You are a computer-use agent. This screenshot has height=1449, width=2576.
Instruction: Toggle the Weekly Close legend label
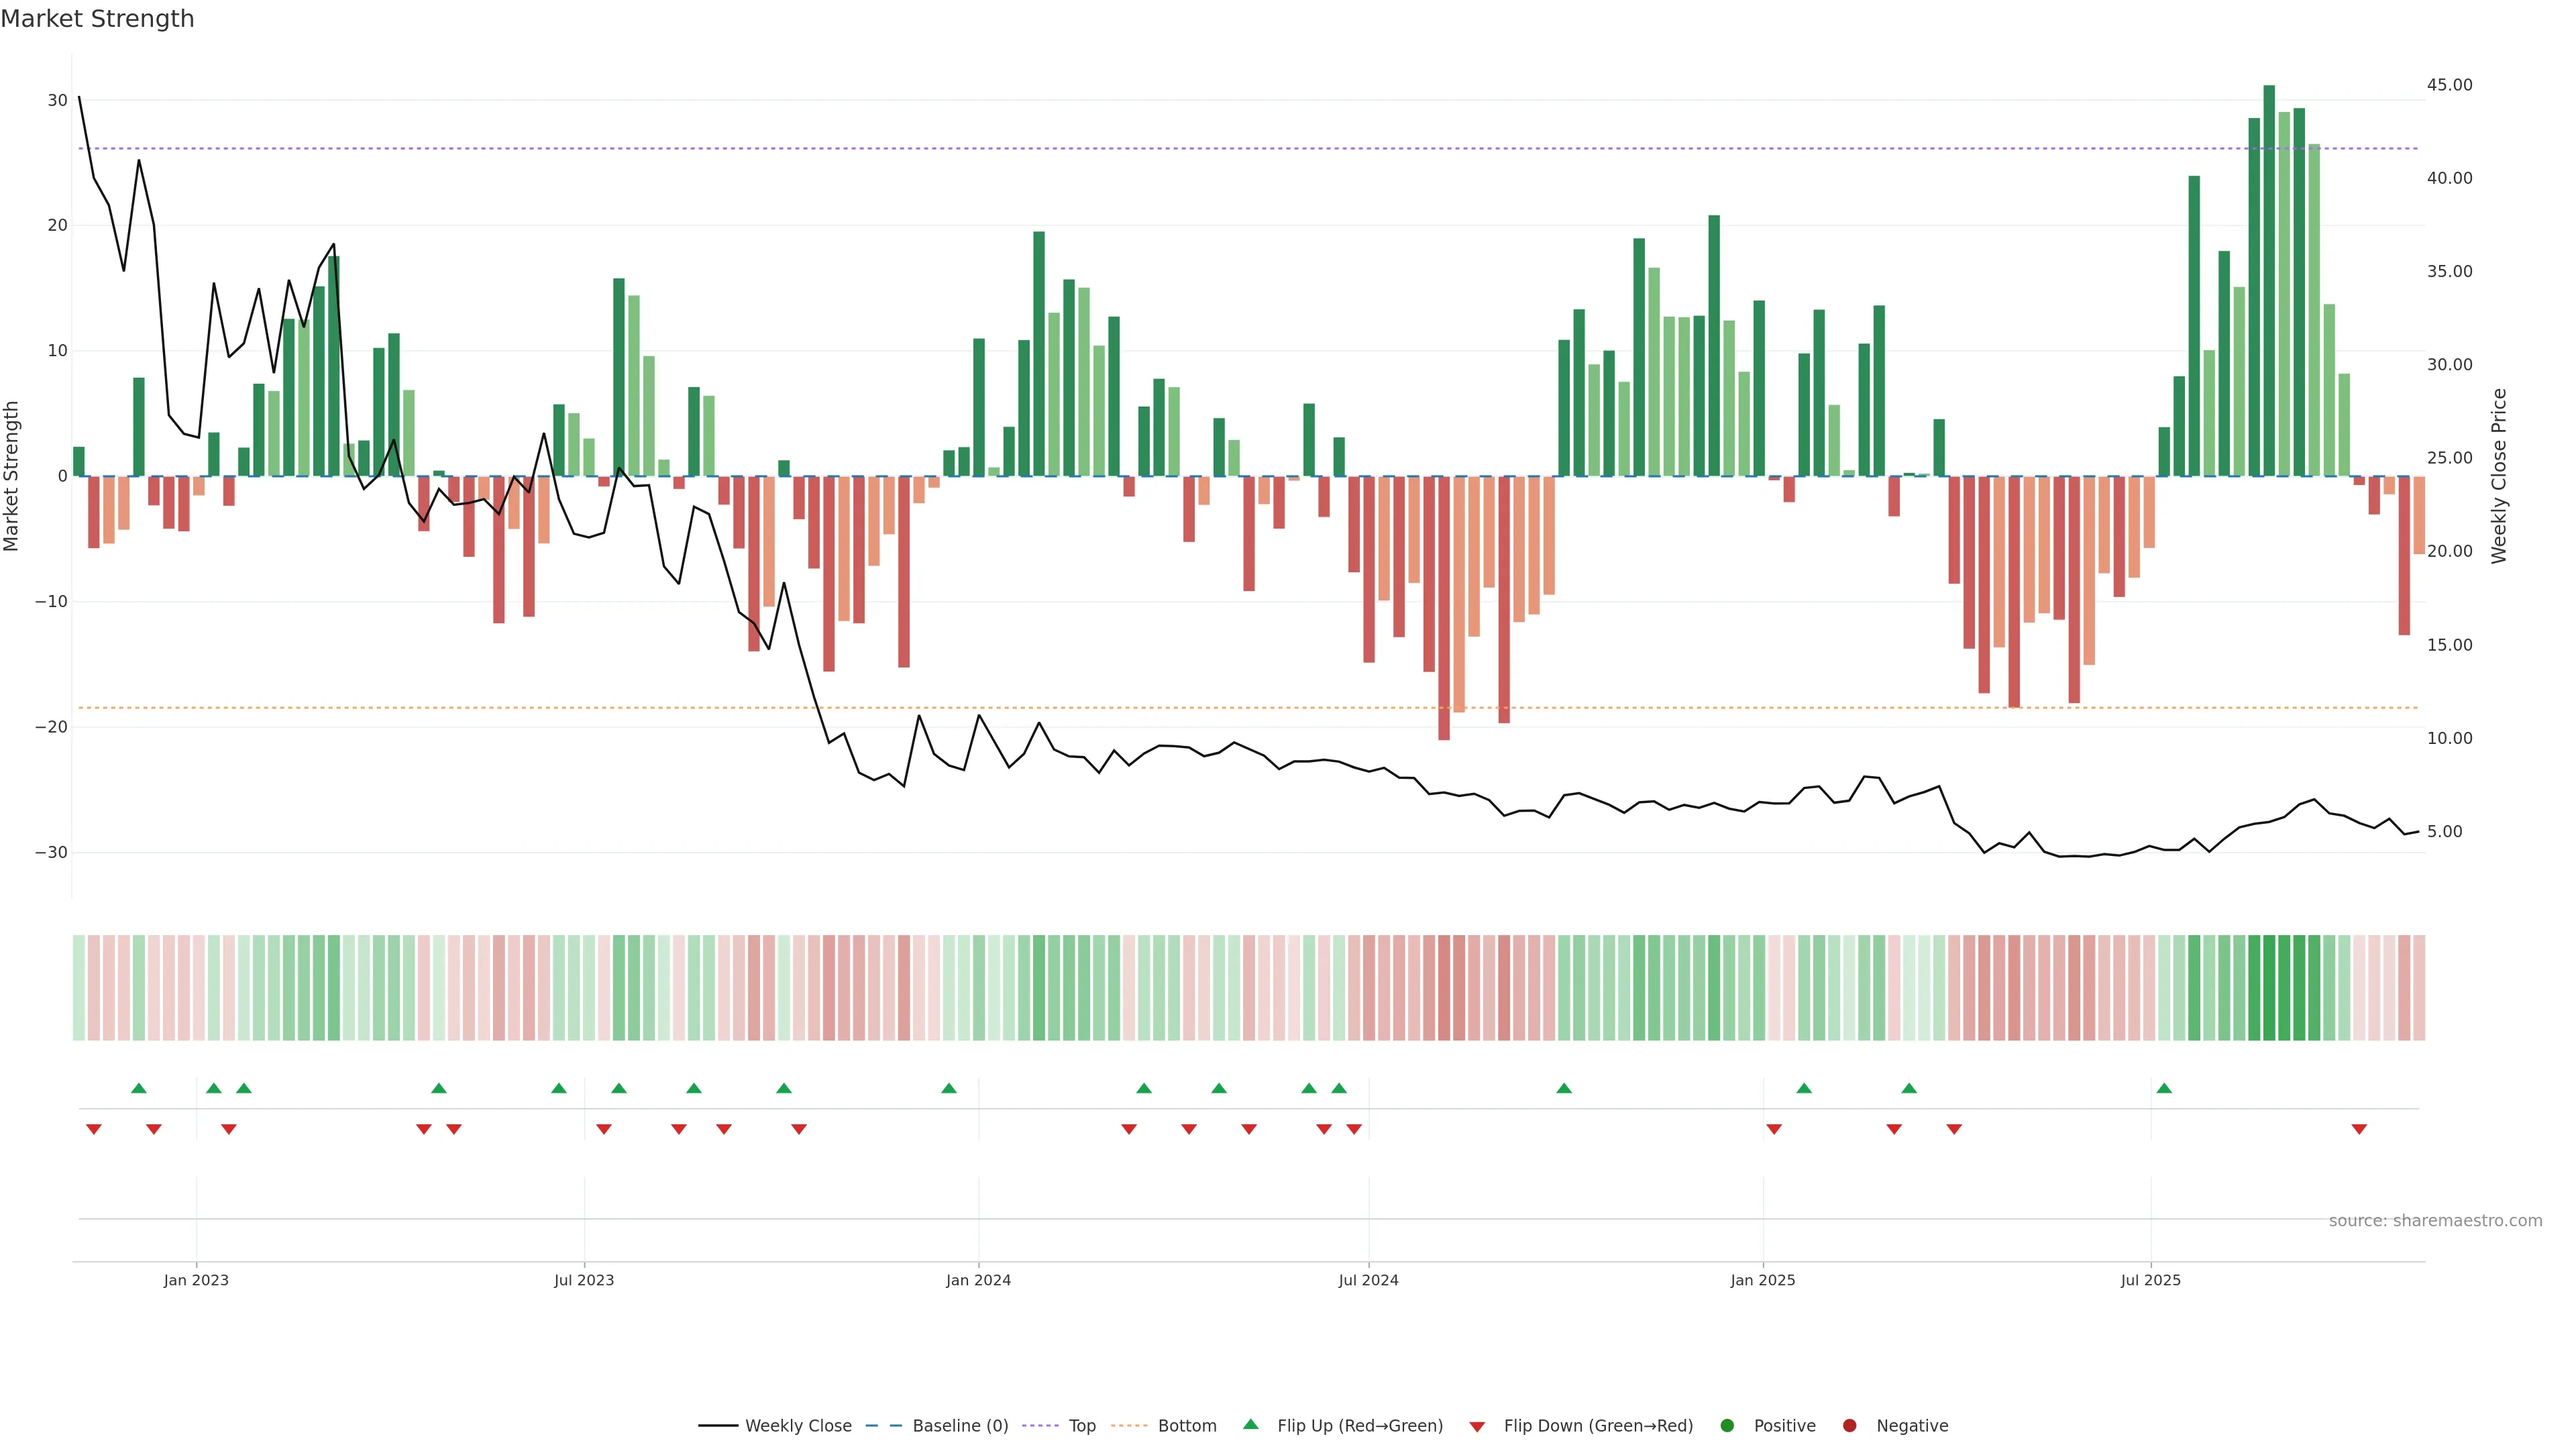798,1426
